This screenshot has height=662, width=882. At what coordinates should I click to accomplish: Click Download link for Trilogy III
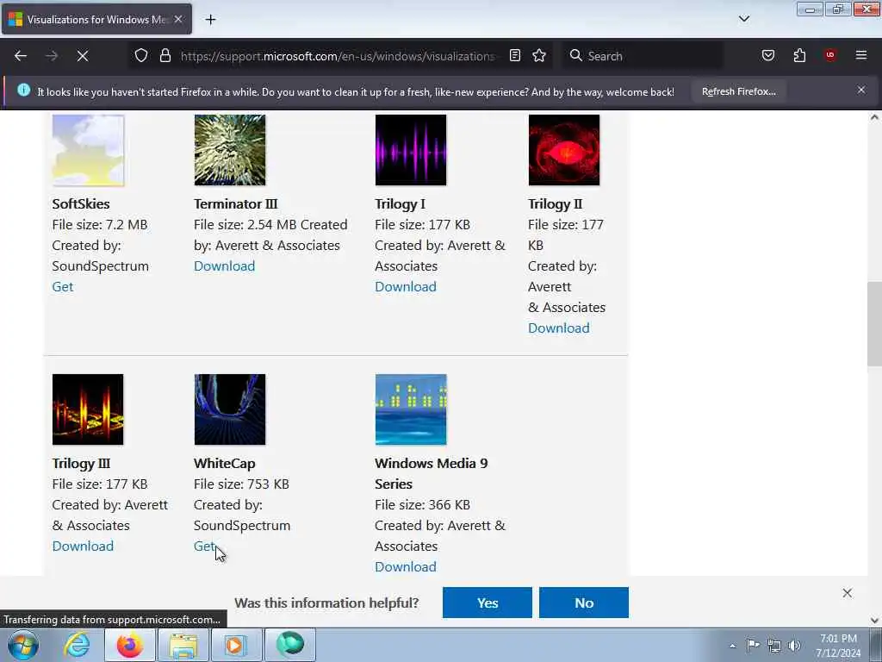[83, 546]
